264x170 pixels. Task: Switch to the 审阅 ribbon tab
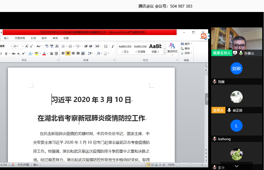point(55,38)
